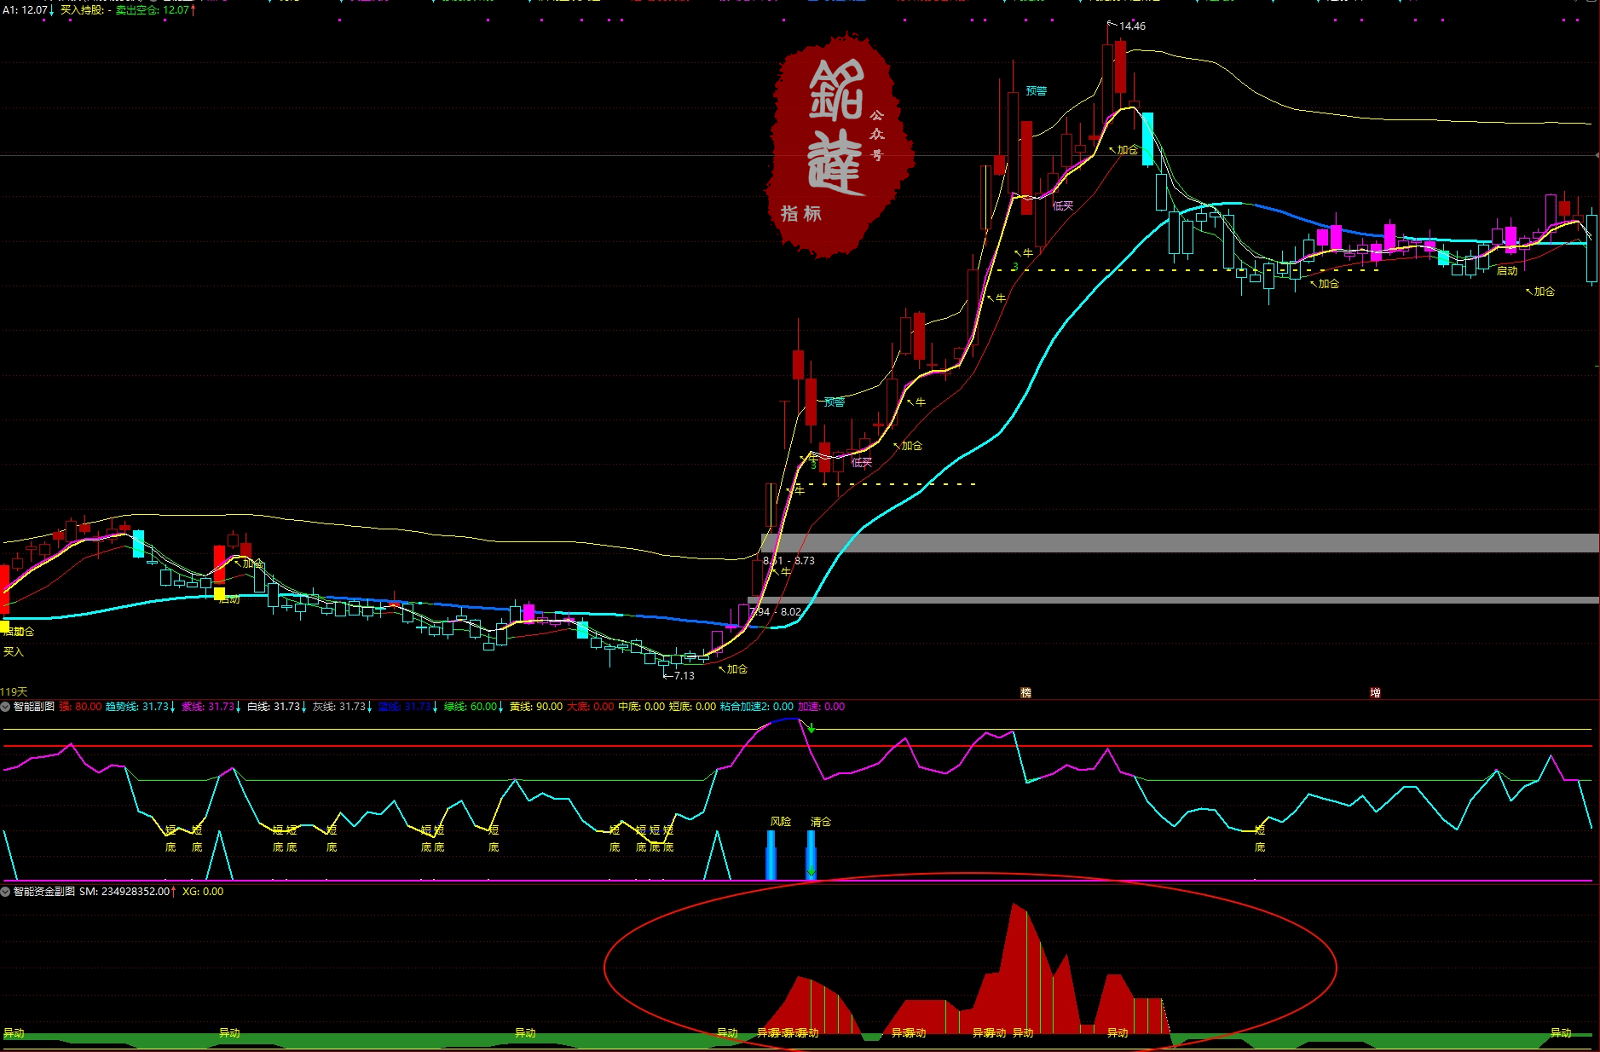
Task: Click the green down arrow near indicator peak
Action: point(812,728)
